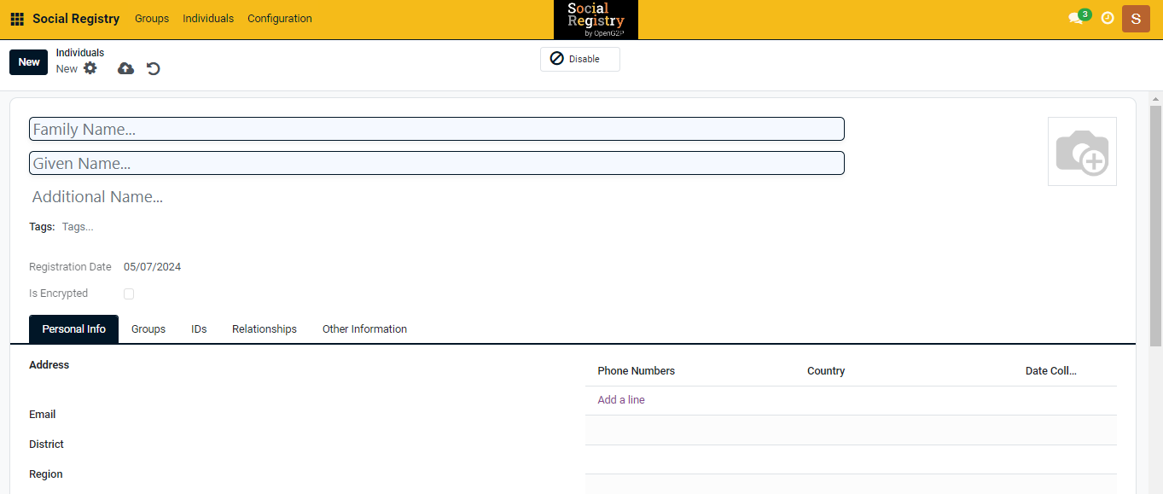Click the vertical page scrollbar
The width and height of the screenshot is (1163, 494).
point(1155,226)
